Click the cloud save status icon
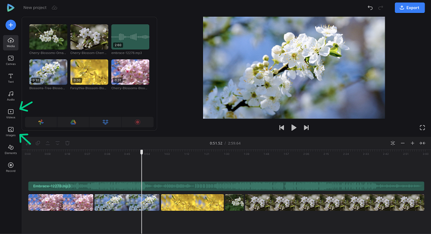 coord(54,8)
